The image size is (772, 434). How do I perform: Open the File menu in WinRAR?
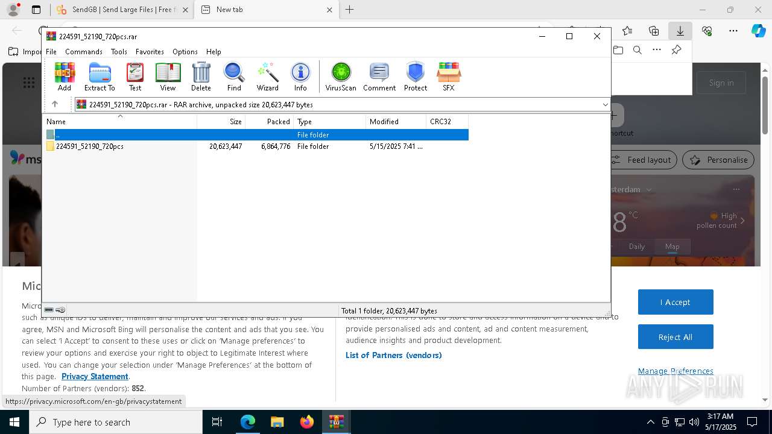point(51,52)
